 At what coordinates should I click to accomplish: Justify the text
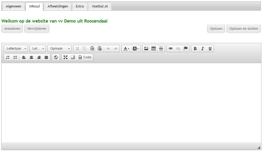[46, 57]
